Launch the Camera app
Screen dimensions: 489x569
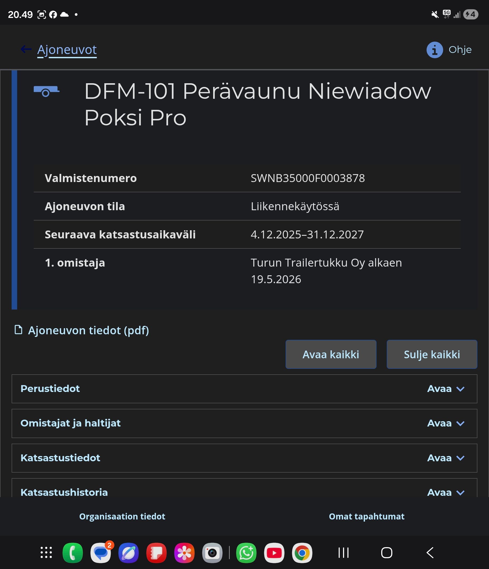click(x=212, y=553)
